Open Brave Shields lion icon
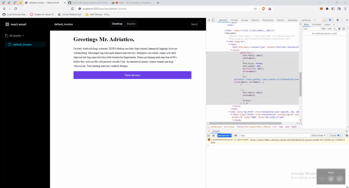Viewport: 349px width, 188px height. coord(263,9)
